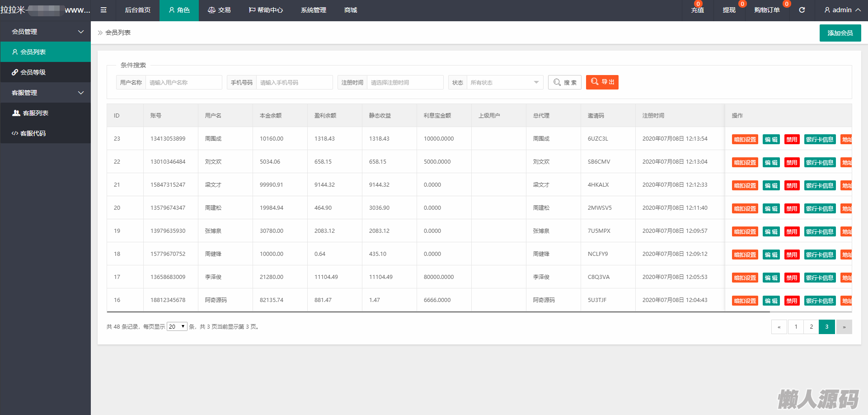
Task: Open the 充值 recharge notification
Action: pyautogui.click(x=697, y=10)
